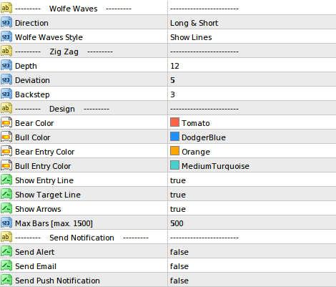Click the bool icon beside Send Email

6,266
